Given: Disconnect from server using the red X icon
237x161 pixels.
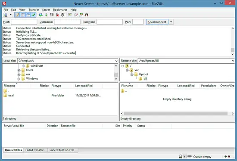Looking at the screenshot, I should click(x=57, y=15).
